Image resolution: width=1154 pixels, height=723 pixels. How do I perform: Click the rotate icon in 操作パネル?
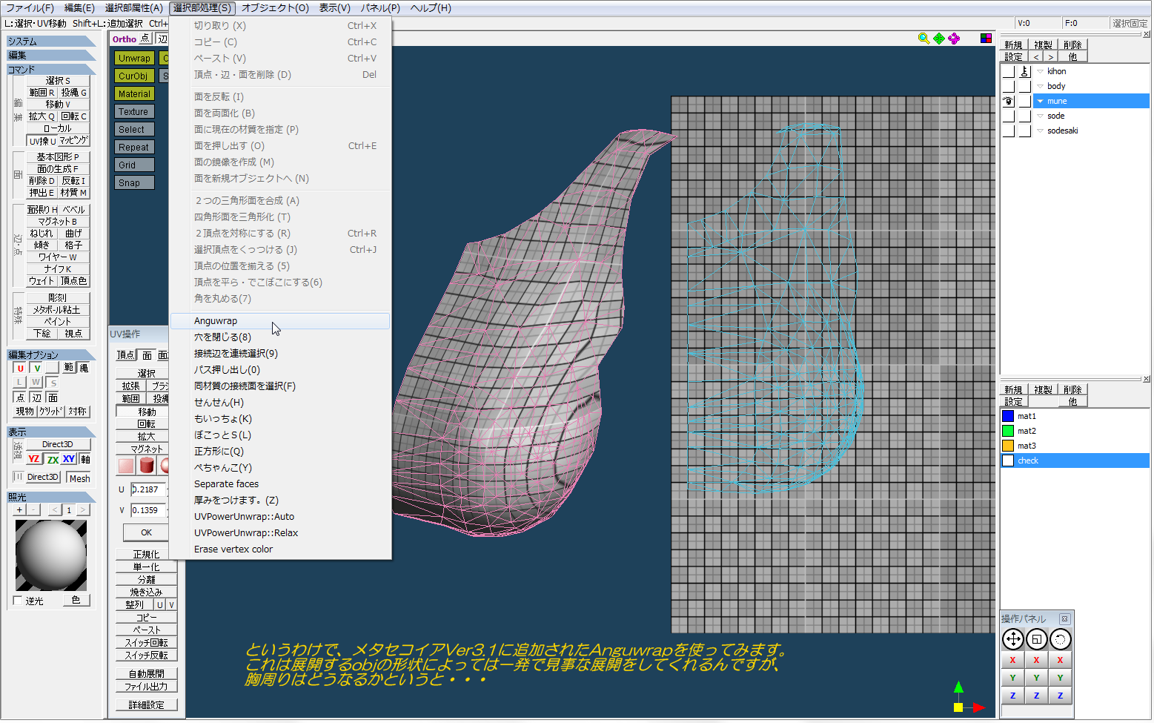[x=1061, y=639]
